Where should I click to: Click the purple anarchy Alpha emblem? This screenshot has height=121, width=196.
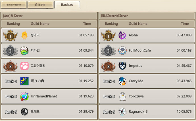pos(122,36)
